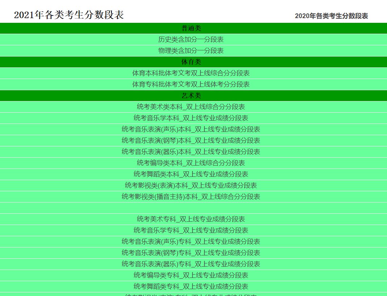Open 统考音乐表演(器乐)本科 score table
387x296 pixels.
coord(191,152)
